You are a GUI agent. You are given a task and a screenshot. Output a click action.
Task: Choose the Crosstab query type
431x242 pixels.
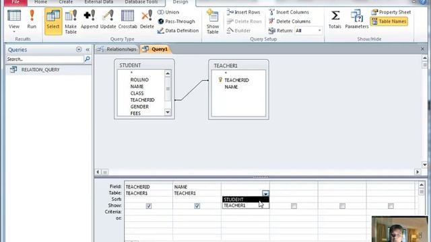(x=127, y=19)
